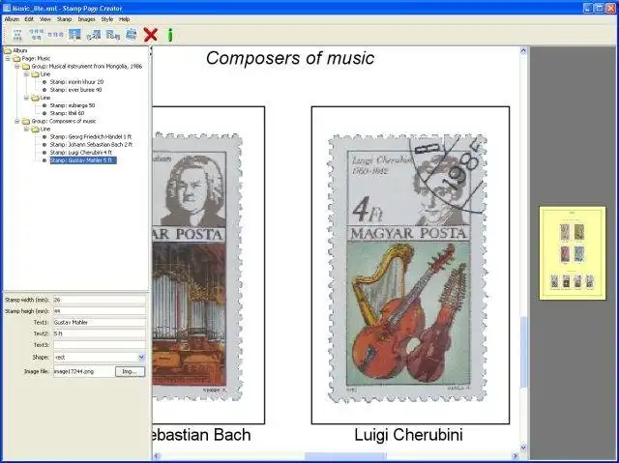The height and width of the screenshot is (463, 619).
Task: Click the horizontal scrollbar left arrow
Action: click(x=157, y=456)
